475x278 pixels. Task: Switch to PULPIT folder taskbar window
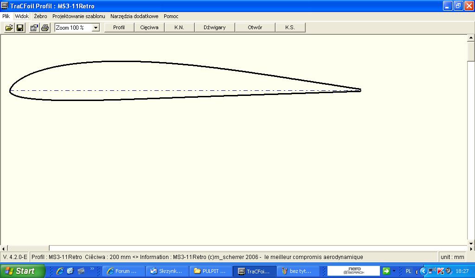point(210,271)
